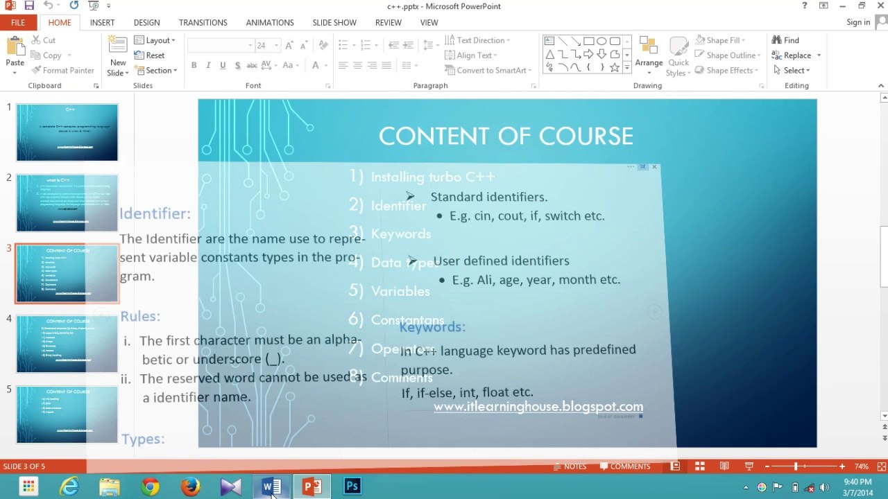Adjust the zoom slider handle
The height and width of the screenshot is (499, 888).
(x=796, y=466)
